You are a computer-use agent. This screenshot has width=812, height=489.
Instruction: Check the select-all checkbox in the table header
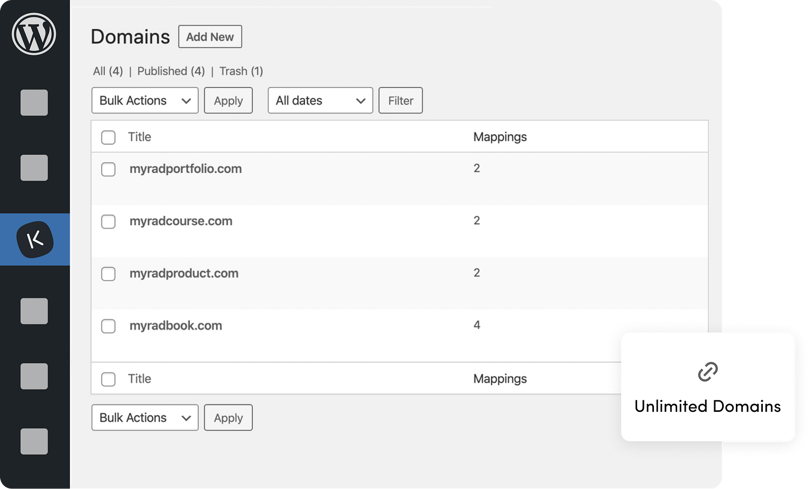108,136
